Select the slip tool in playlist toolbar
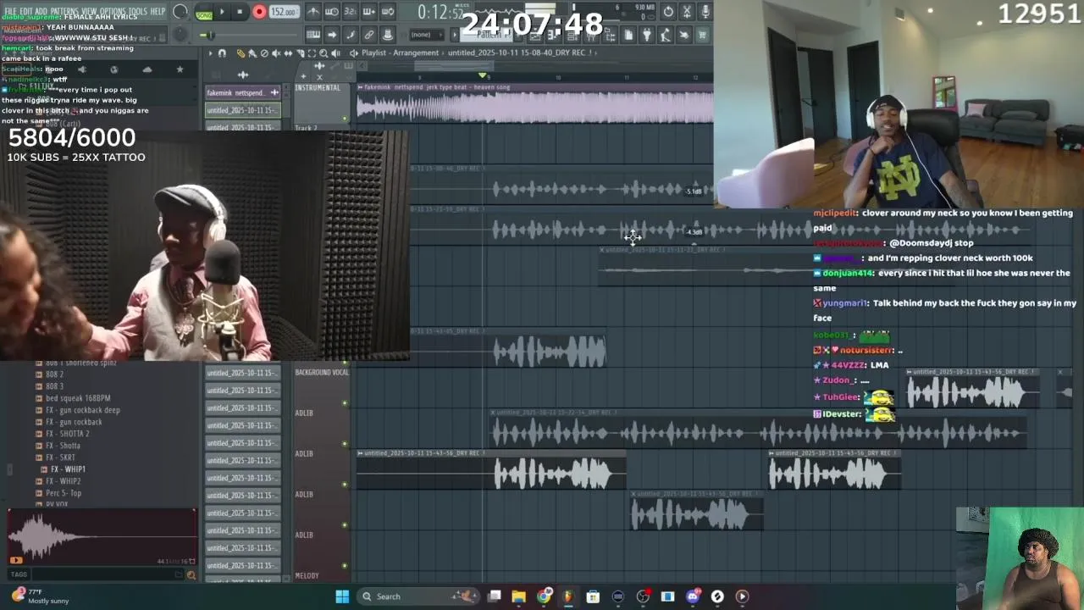The height and width of the screenshot is (610, 1084). [x=288, y=53]
